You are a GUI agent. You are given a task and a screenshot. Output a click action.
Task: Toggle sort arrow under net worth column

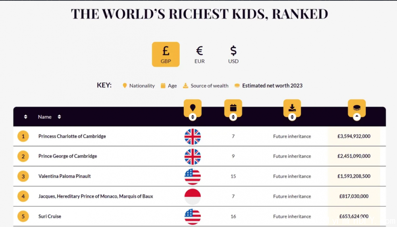[x=357, y=117]
